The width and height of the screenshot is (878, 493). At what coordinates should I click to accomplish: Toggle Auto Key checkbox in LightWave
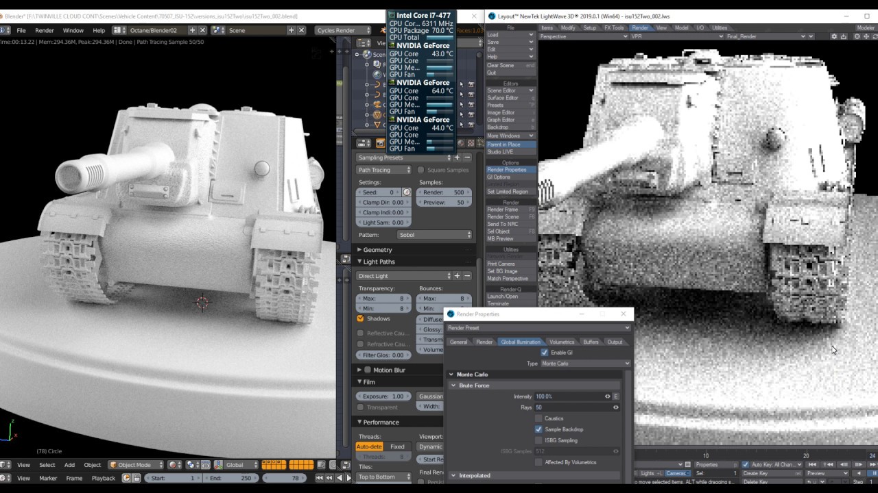tap(746, 465)
